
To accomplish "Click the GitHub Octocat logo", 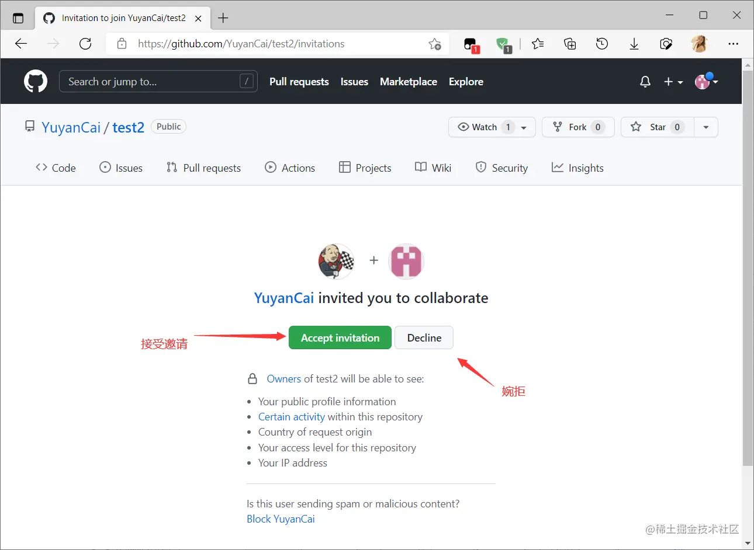I will click(x=36, y=81).
